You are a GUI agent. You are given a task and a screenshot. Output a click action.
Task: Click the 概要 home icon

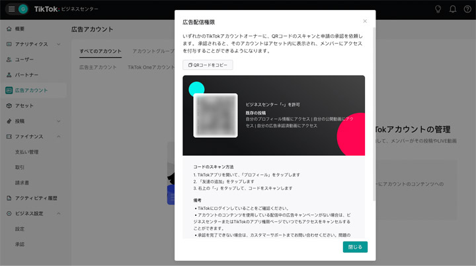9,29
